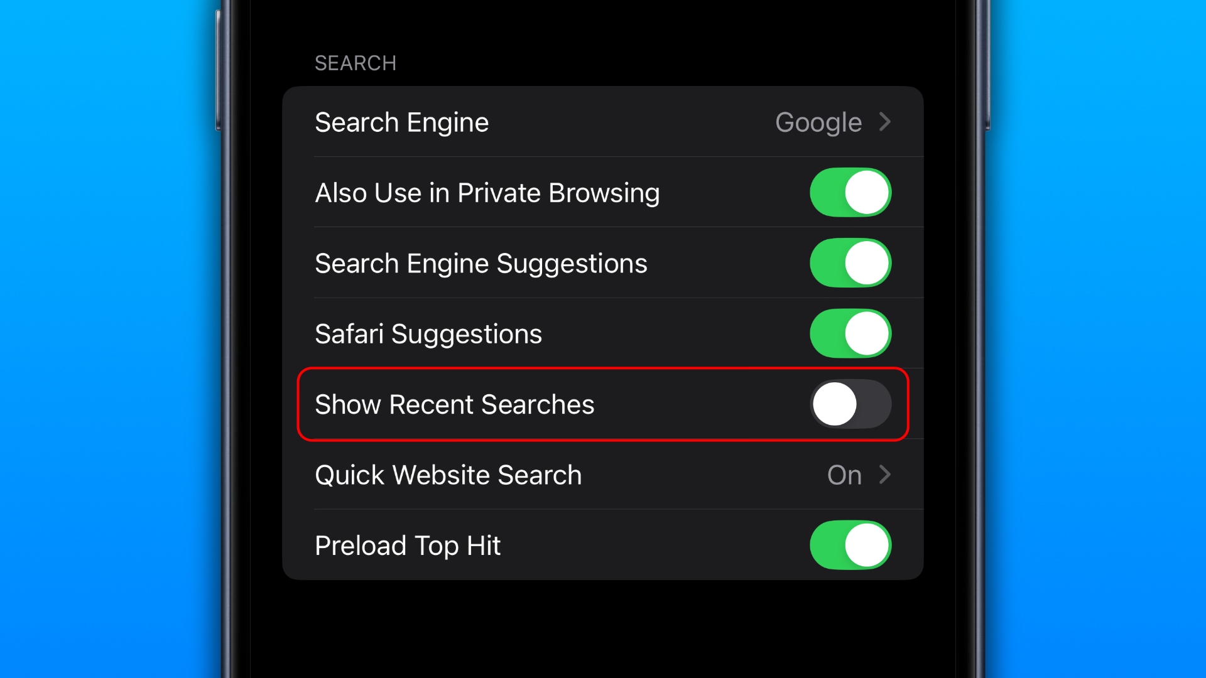
Task: Disable Preload Top Hit toggle
Action: [x=850, y=545]
